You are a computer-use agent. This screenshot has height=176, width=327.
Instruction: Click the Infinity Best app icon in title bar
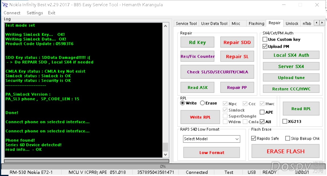5,5
